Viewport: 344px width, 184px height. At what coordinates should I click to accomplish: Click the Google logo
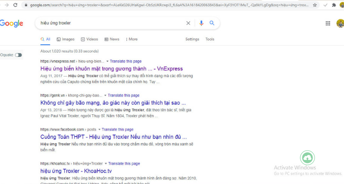tap(11, 23)
